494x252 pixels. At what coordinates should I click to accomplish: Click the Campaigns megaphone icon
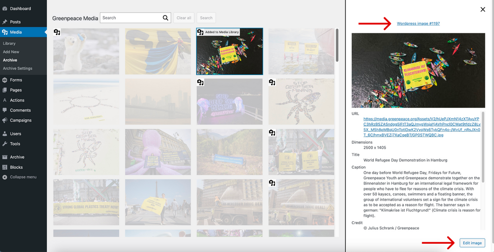5,120
